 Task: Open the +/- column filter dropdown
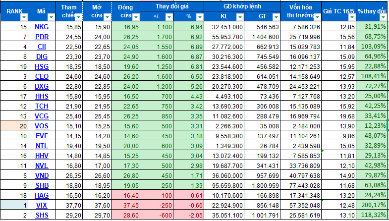pos(169,17)
